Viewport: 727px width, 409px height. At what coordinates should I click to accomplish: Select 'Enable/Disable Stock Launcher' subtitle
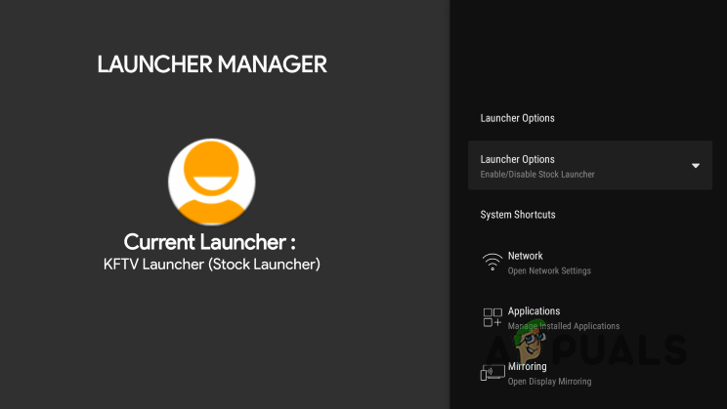point(537,174)
